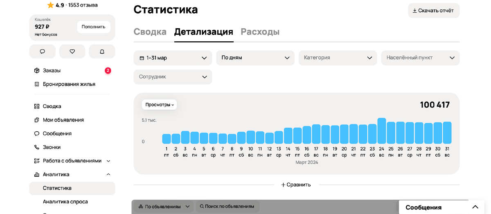Click the Заказы box icon
The width and height of the screenshot is (491, 214).
coord(37,70)
